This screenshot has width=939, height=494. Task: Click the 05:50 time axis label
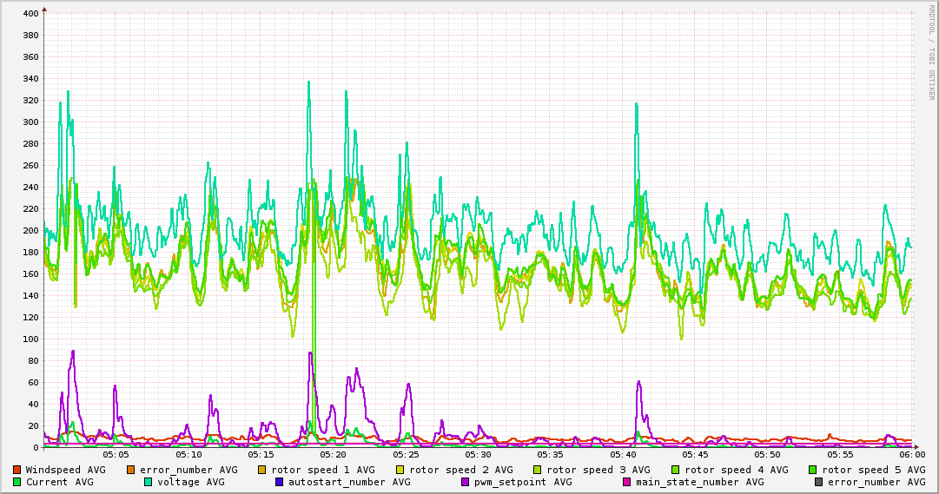pos(768,455)
